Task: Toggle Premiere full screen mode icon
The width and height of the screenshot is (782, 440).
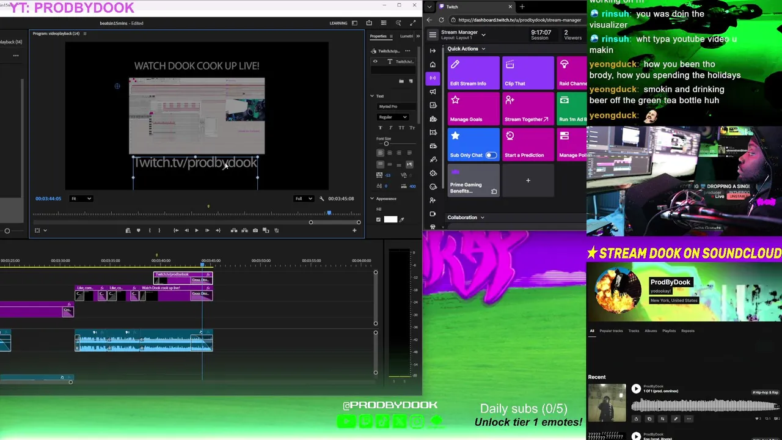Action: tap(413, 23)
